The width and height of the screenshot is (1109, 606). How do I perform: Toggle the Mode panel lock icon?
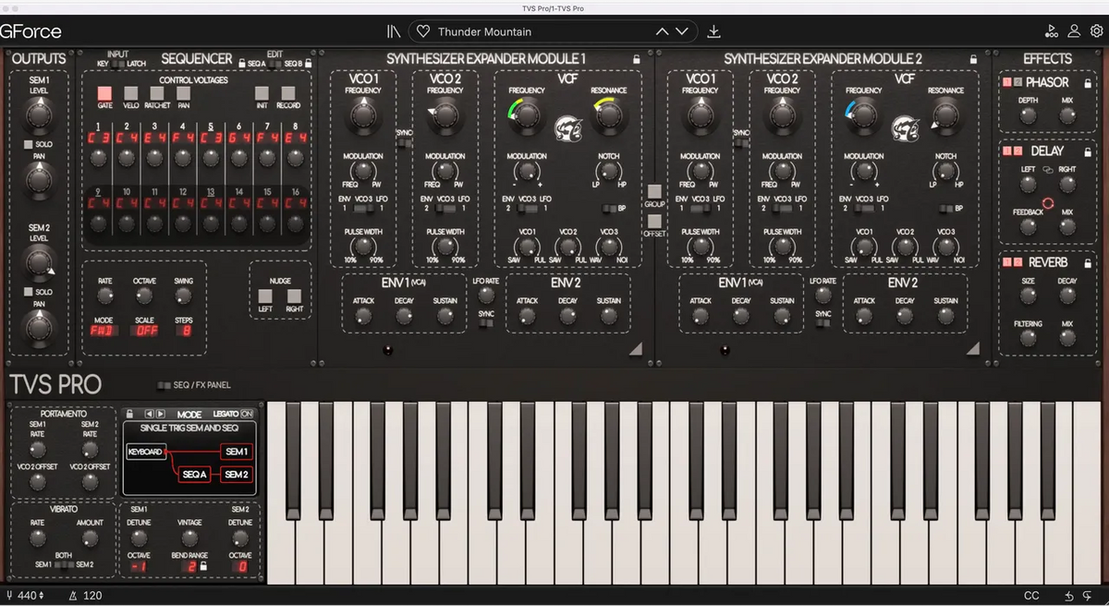tap(130, 414)
